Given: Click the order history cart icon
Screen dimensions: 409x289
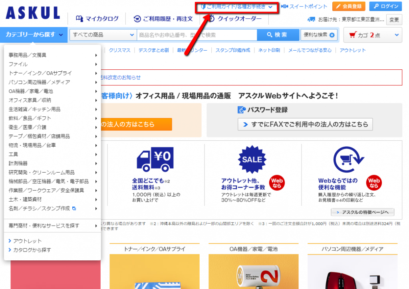Looking at the screenshot, I should [x=137, y=19].
